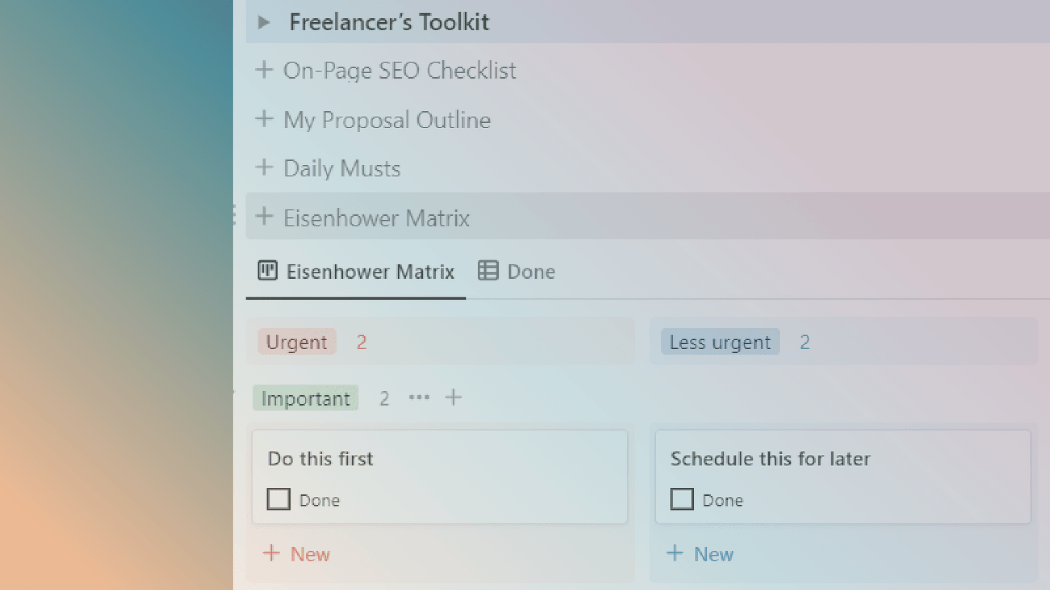Click the plus icon beside Eisenhower Matrix heading
Image resolution: width=1050 pixels, height=590 pixels.
point(265,216)
